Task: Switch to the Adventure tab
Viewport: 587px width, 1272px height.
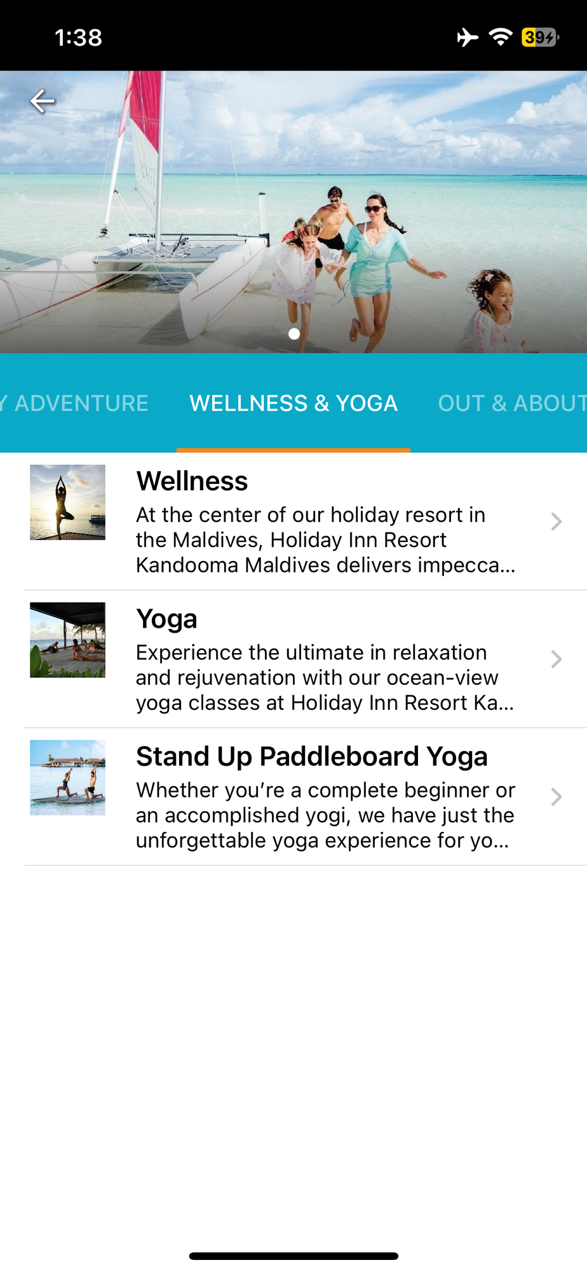Action: 74,403
